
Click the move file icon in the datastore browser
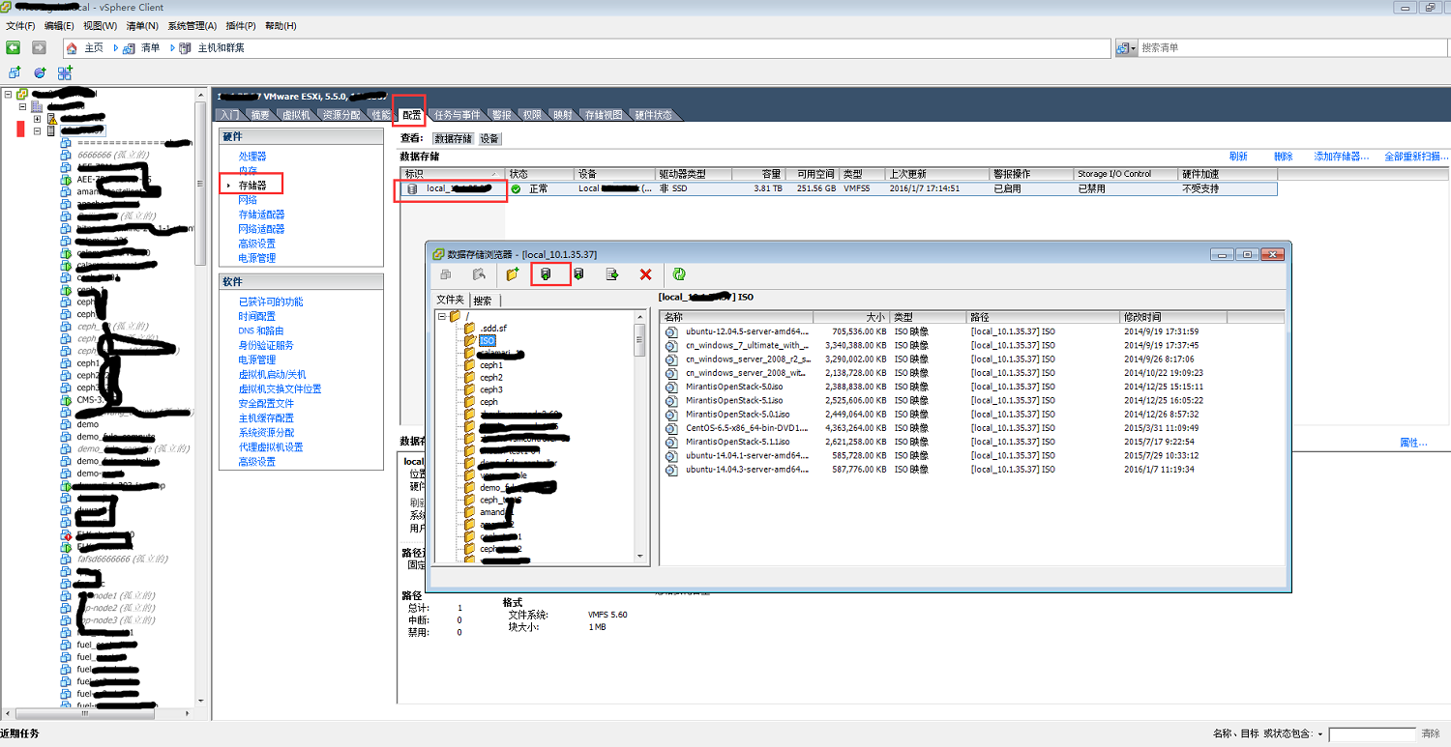(x=612, y=274)
